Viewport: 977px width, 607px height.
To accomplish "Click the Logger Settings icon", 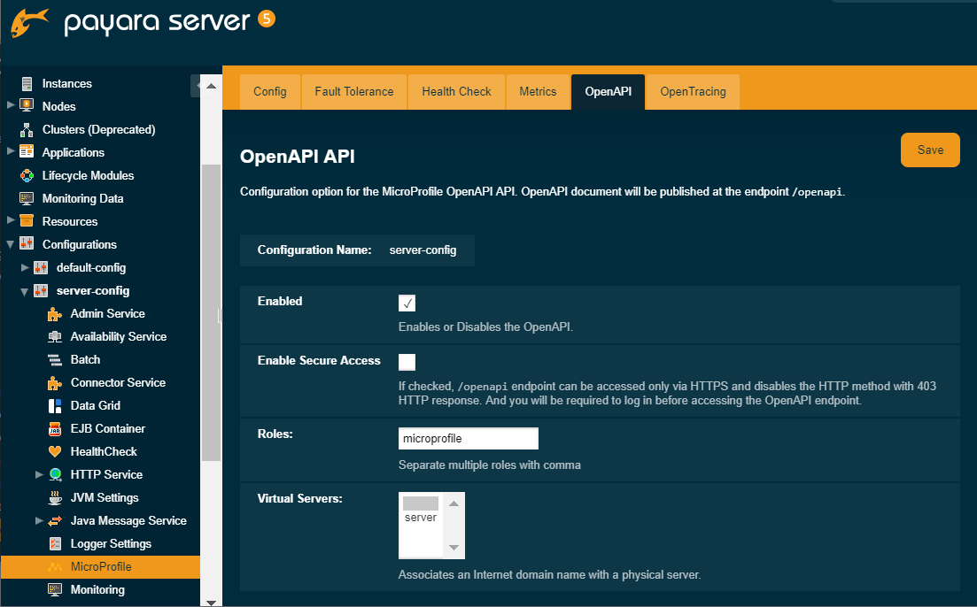I will 55,543.
